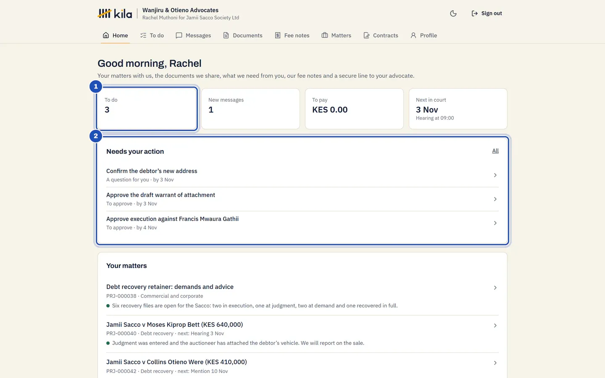
Task: Click the sign-out arrow icon
Action: [475, 13]
